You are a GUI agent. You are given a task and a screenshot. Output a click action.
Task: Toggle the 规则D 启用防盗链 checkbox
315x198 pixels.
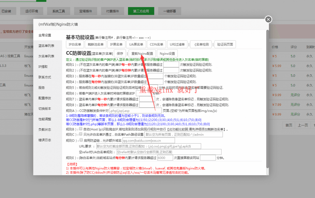[81, 140]
